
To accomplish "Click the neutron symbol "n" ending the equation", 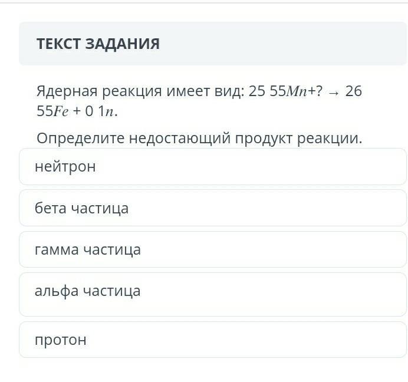I will [x=119, y=112].
